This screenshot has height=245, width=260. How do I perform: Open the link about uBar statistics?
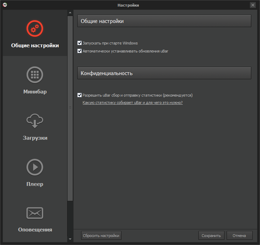coord(133,103)
